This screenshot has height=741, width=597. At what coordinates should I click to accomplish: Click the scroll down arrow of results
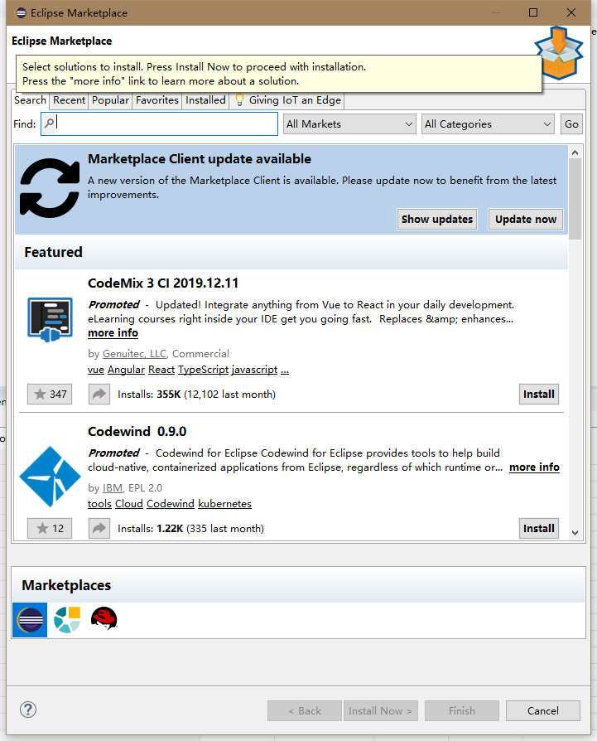575,533
